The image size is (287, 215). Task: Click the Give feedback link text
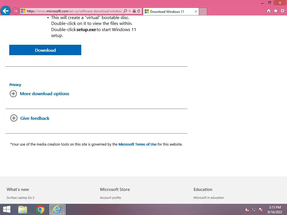35,118
